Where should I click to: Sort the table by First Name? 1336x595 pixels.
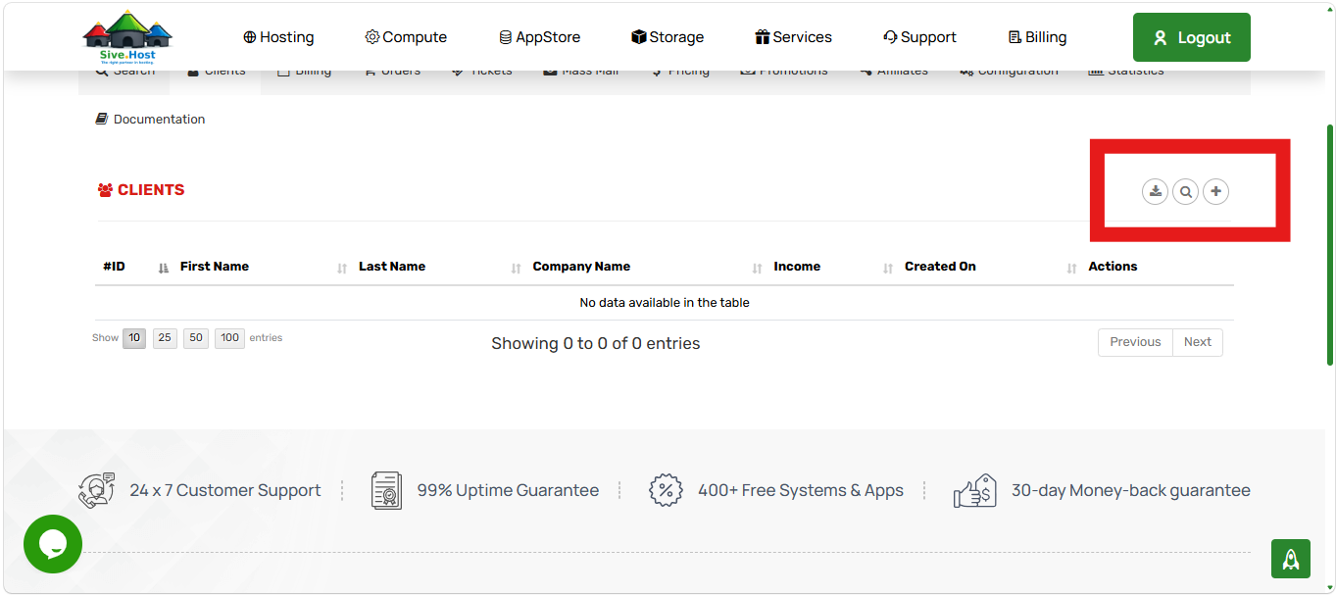pyautogui.click(x=262, y=267)
